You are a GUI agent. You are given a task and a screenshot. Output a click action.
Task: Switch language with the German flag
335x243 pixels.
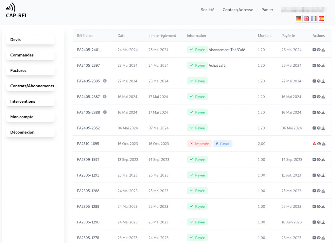[x=298, y=19]
